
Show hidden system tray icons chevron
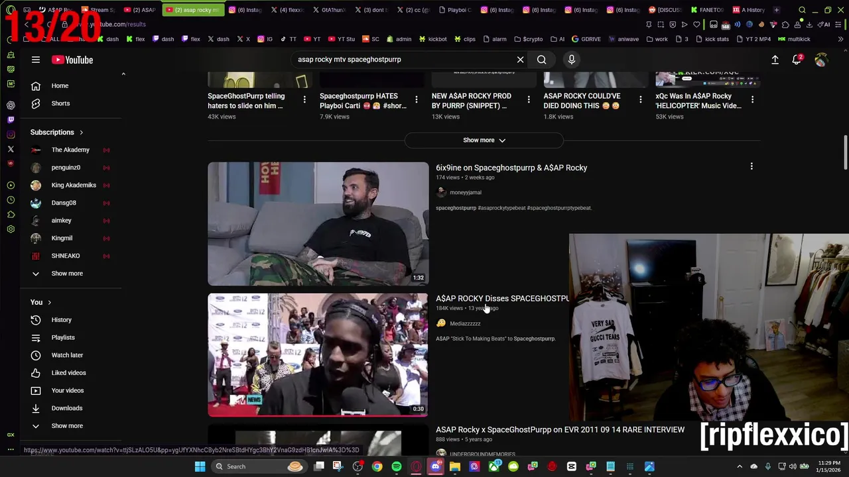tap(740, 466)
